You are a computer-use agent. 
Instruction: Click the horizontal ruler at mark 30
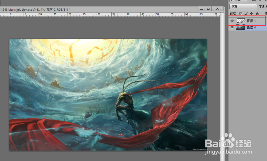pos(99,14)
